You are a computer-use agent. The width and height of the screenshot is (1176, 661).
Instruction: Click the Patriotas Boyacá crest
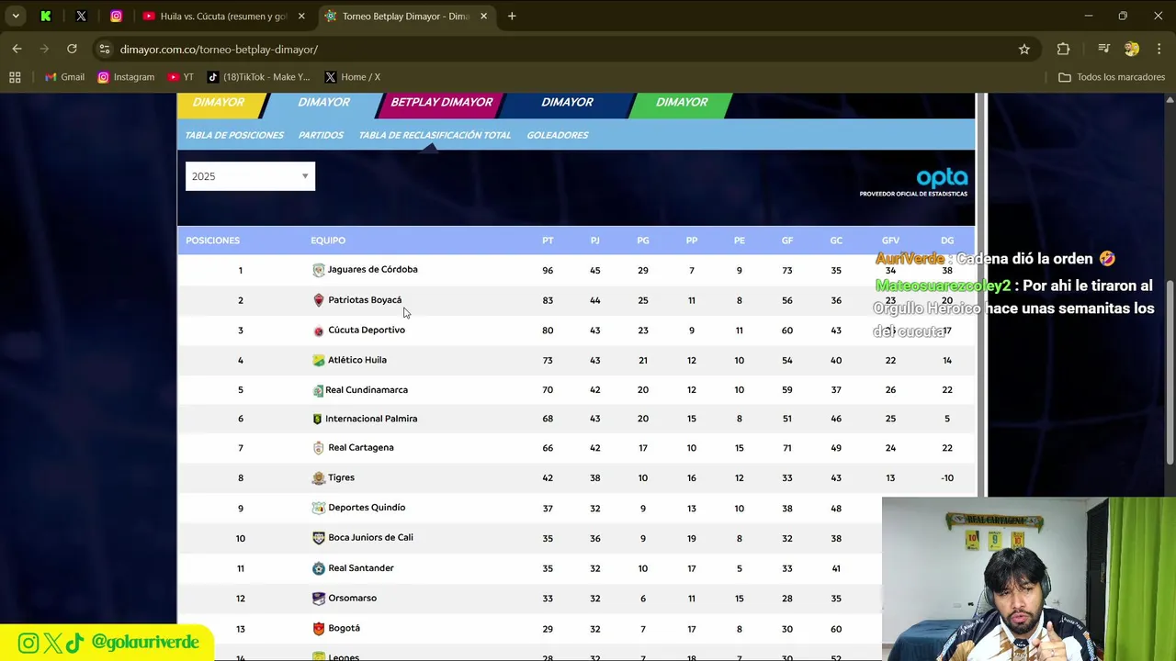click(x=318, y=300)
